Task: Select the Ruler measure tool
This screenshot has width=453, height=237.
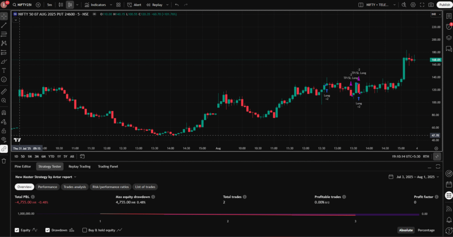Action: point(4,92)
